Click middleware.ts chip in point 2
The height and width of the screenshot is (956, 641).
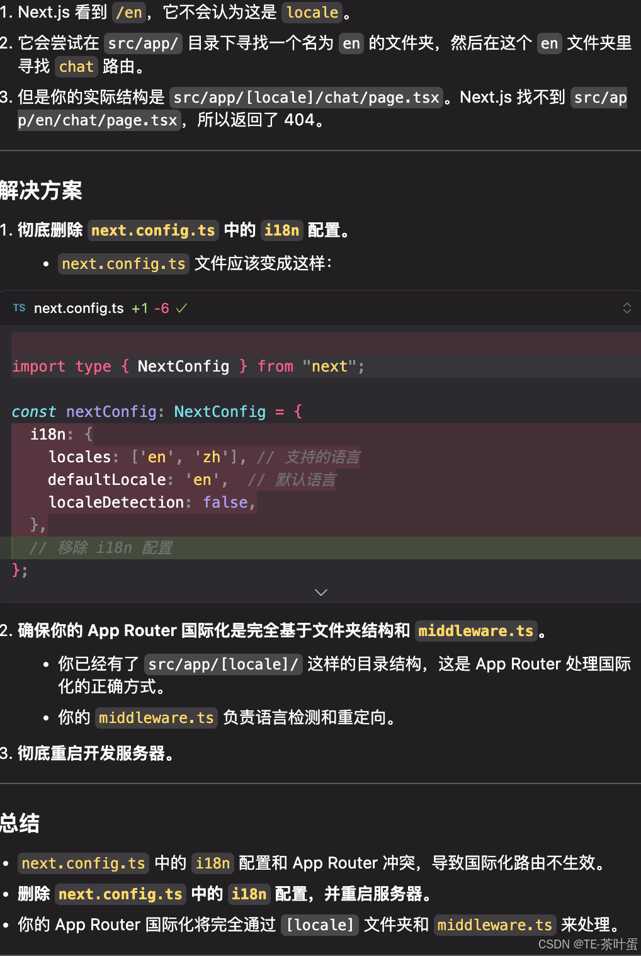[x=475, y=630]
